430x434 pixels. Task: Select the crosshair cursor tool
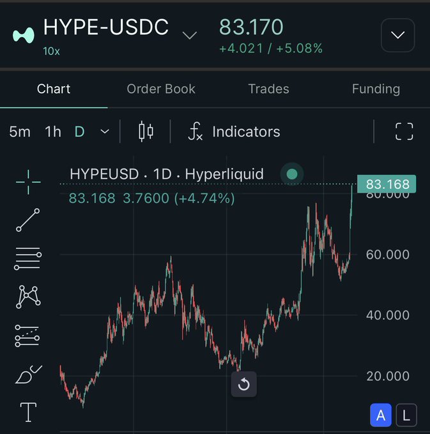(28, 182)
